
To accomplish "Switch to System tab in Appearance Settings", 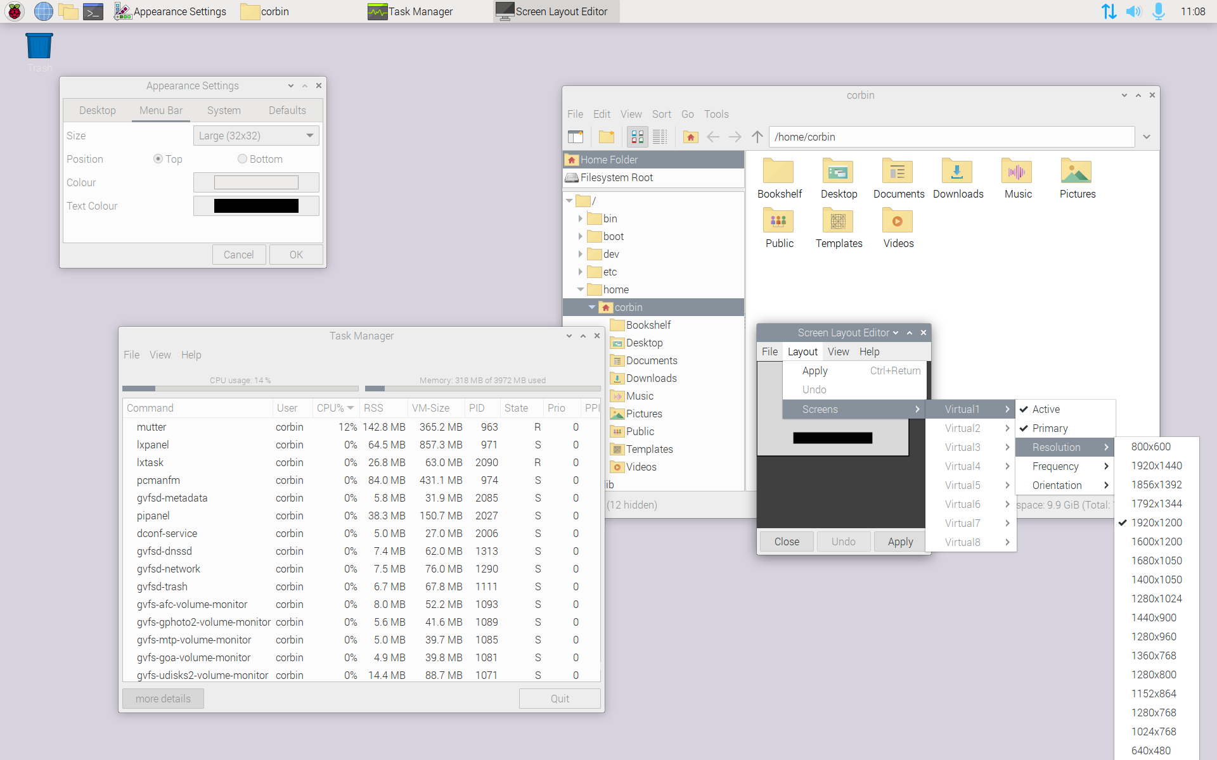I will click(224, 110).
